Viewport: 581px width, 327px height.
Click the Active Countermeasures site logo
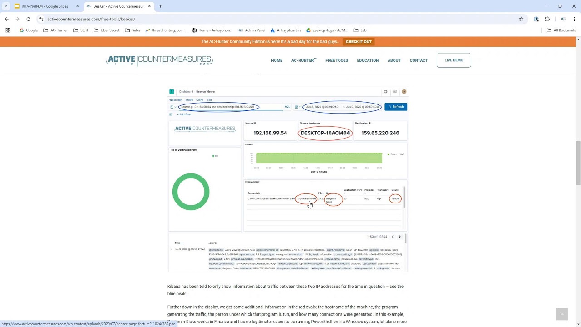(x=159, y=60)
